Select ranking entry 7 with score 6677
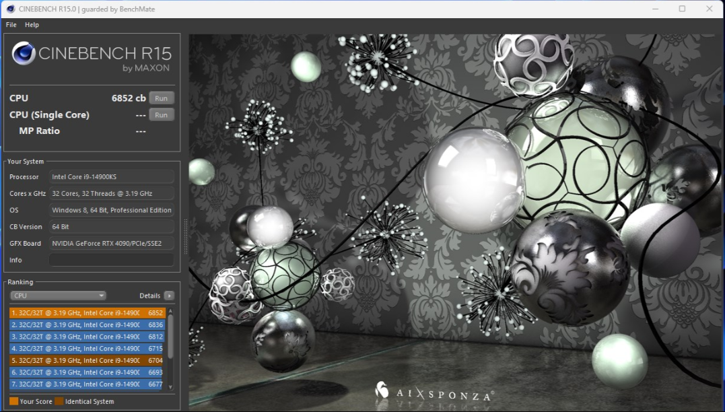 (87, 384)
